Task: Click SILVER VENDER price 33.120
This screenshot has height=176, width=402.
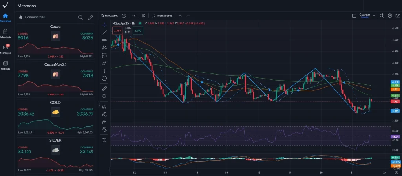Action: point(24,152)
